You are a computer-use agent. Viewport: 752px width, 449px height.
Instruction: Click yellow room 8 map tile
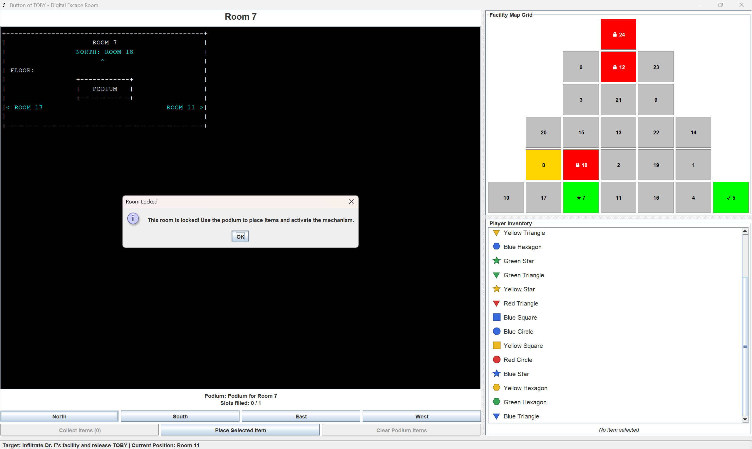tap(543, 165)
